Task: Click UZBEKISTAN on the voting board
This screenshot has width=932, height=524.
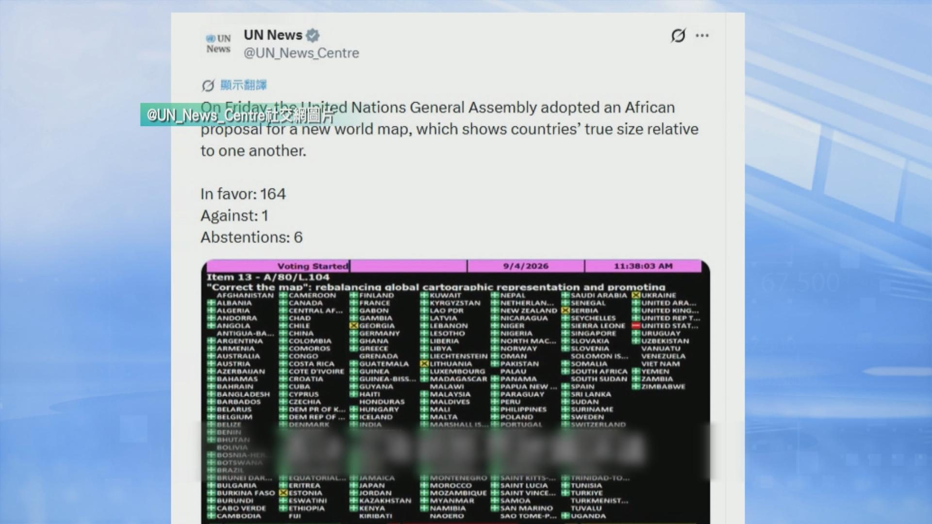Action: click(x=665, y=341)
